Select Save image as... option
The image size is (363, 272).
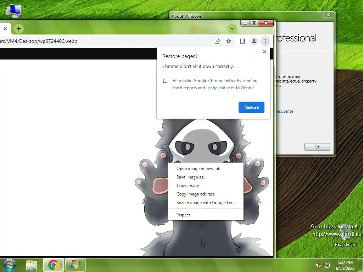206,177
